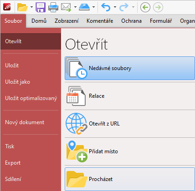Click the Procházet browse button
The image size is (195, 191).
point(130,179)
